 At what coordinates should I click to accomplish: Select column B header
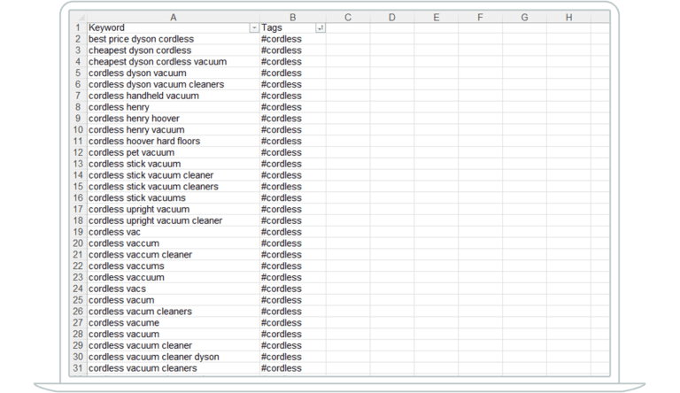(x=293, y=18)
